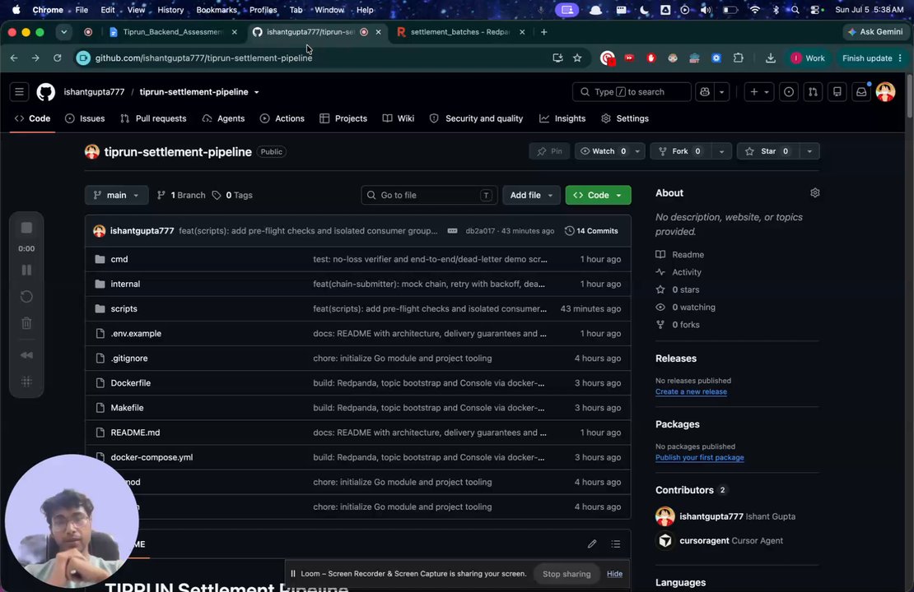Click Create a new release link
914x592 pixels.
(x=691, y=391)
